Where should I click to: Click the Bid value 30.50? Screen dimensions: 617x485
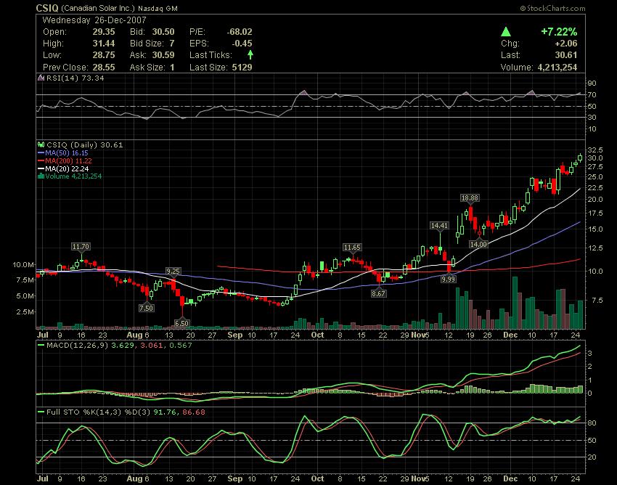(x=163, y=32)
